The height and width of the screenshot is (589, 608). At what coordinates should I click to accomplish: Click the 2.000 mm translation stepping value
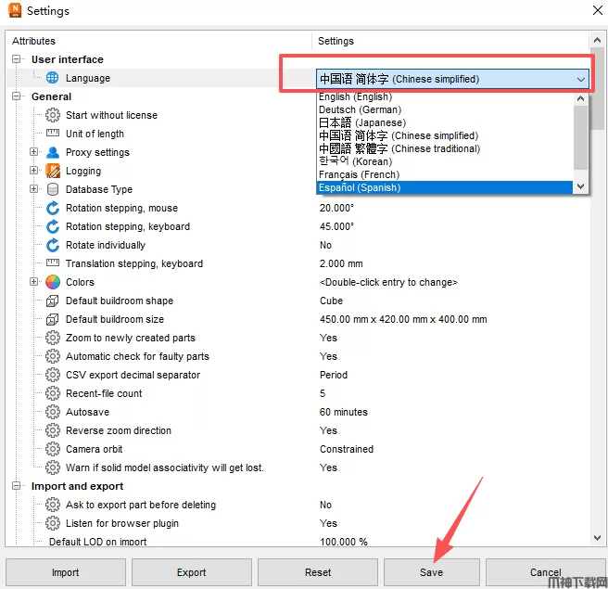click(x=341, y=263)
